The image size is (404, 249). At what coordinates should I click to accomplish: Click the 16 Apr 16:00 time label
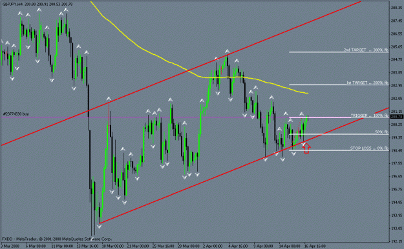pyautogui.click(x=315, y=246)
